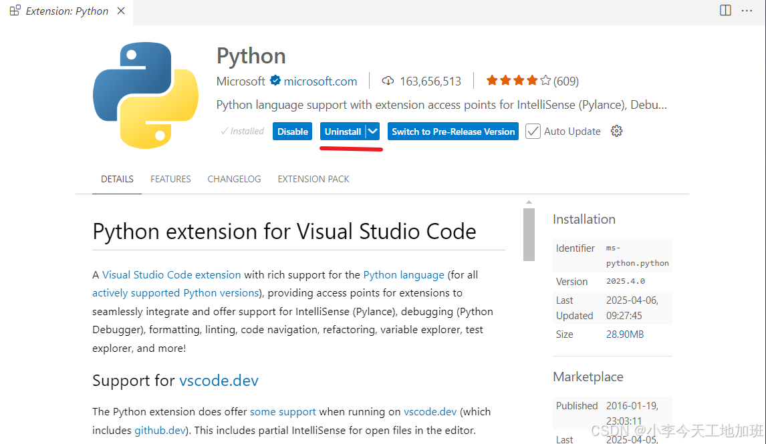Disable the Python extension
Viewport: 766px width, 444px height.
point(293,132)
